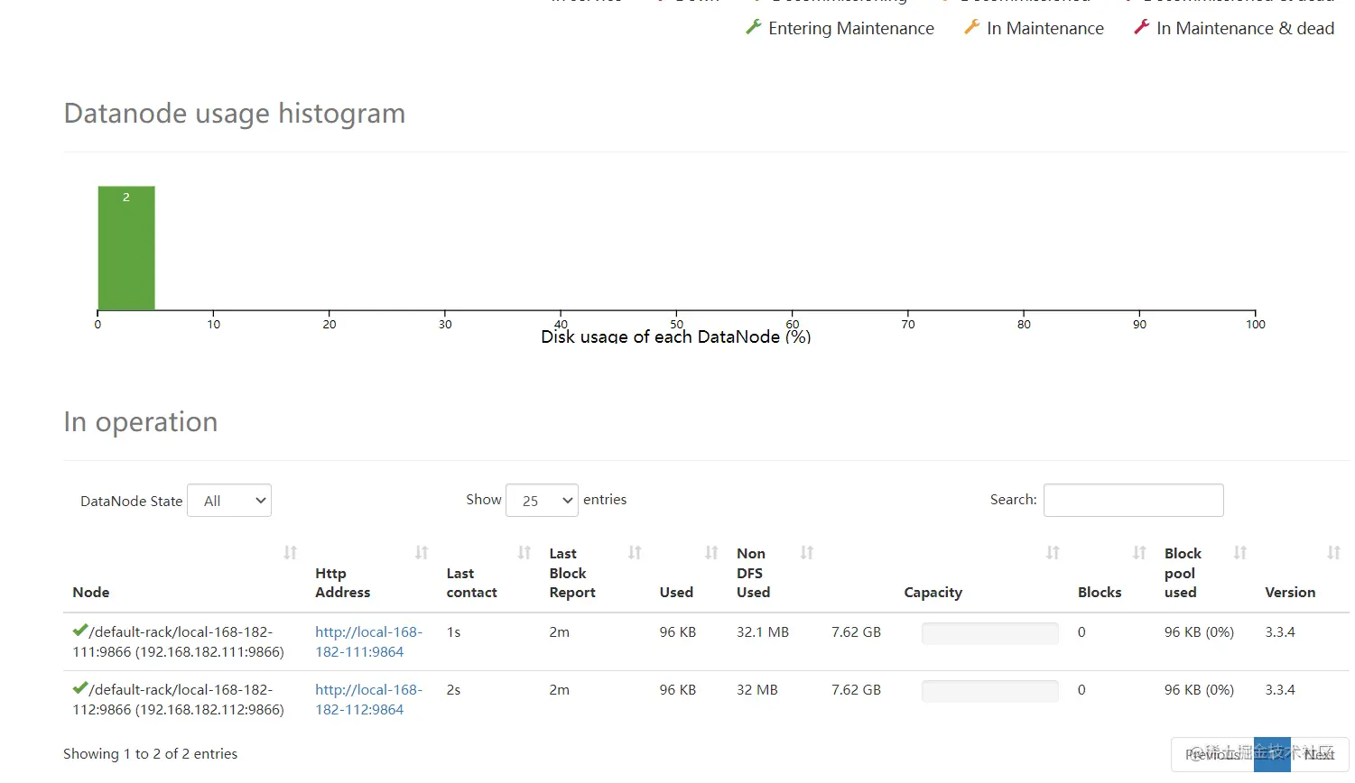
Task: Click In Maintenance orange wrench icon
Action: (x=971, y=27)
